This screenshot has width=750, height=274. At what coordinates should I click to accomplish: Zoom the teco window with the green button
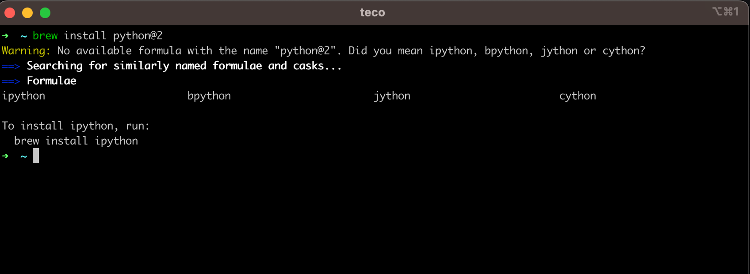[45, 13]
